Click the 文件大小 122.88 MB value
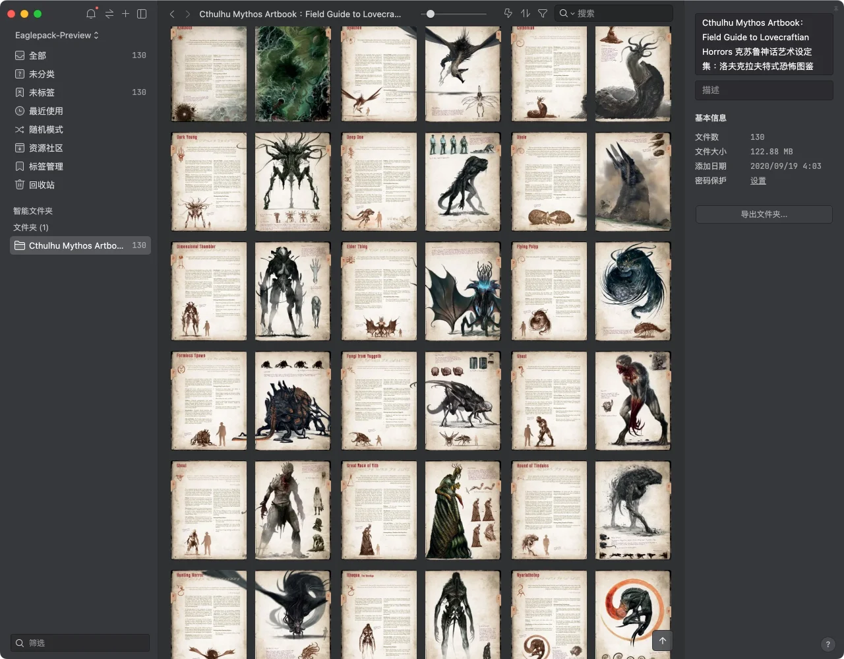This screenshot has height=659, width=844. [x=771, y=152]
